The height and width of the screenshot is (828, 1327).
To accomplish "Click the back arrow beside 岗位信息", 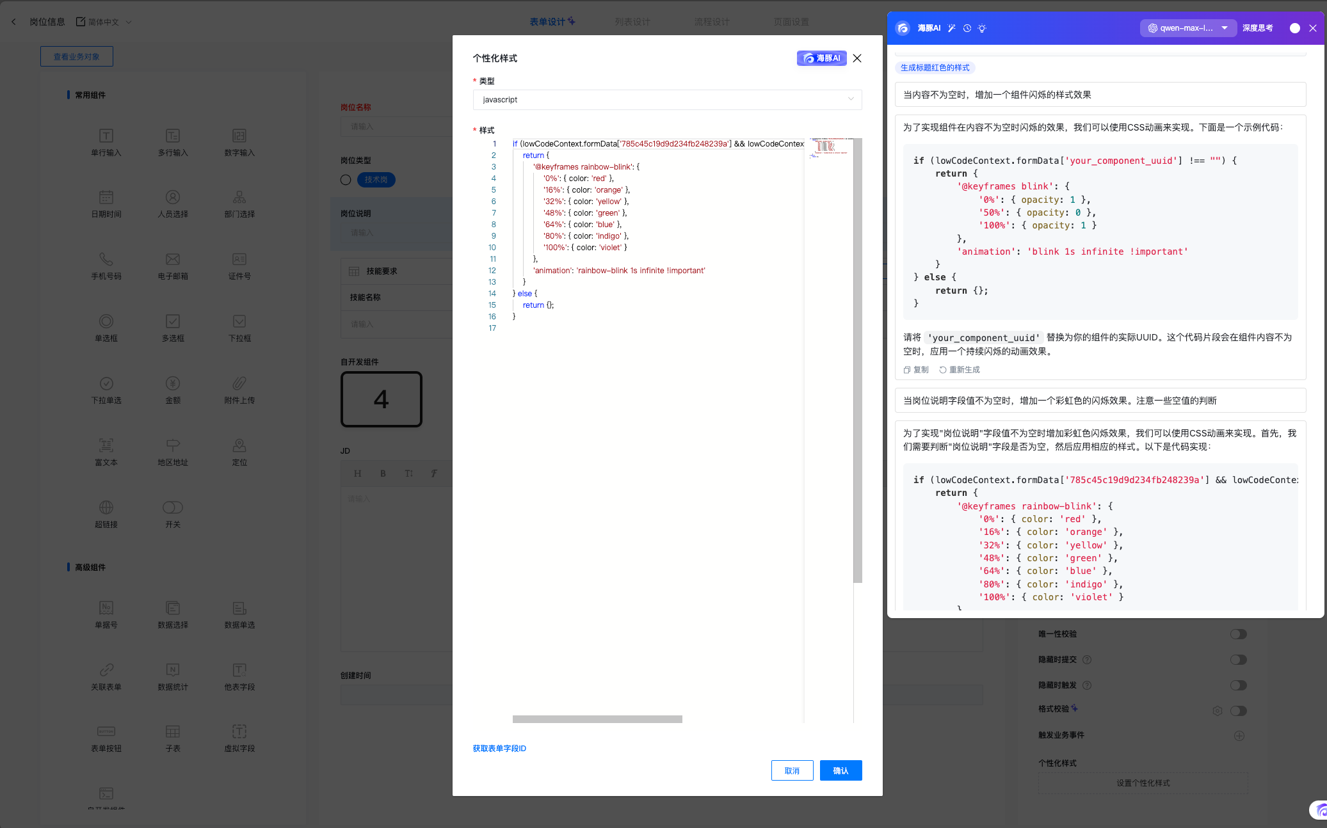I will pyautogui.click(x=13, y=22).
